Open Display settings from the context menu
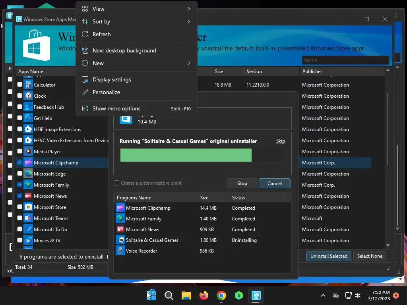 coord(137,79)
